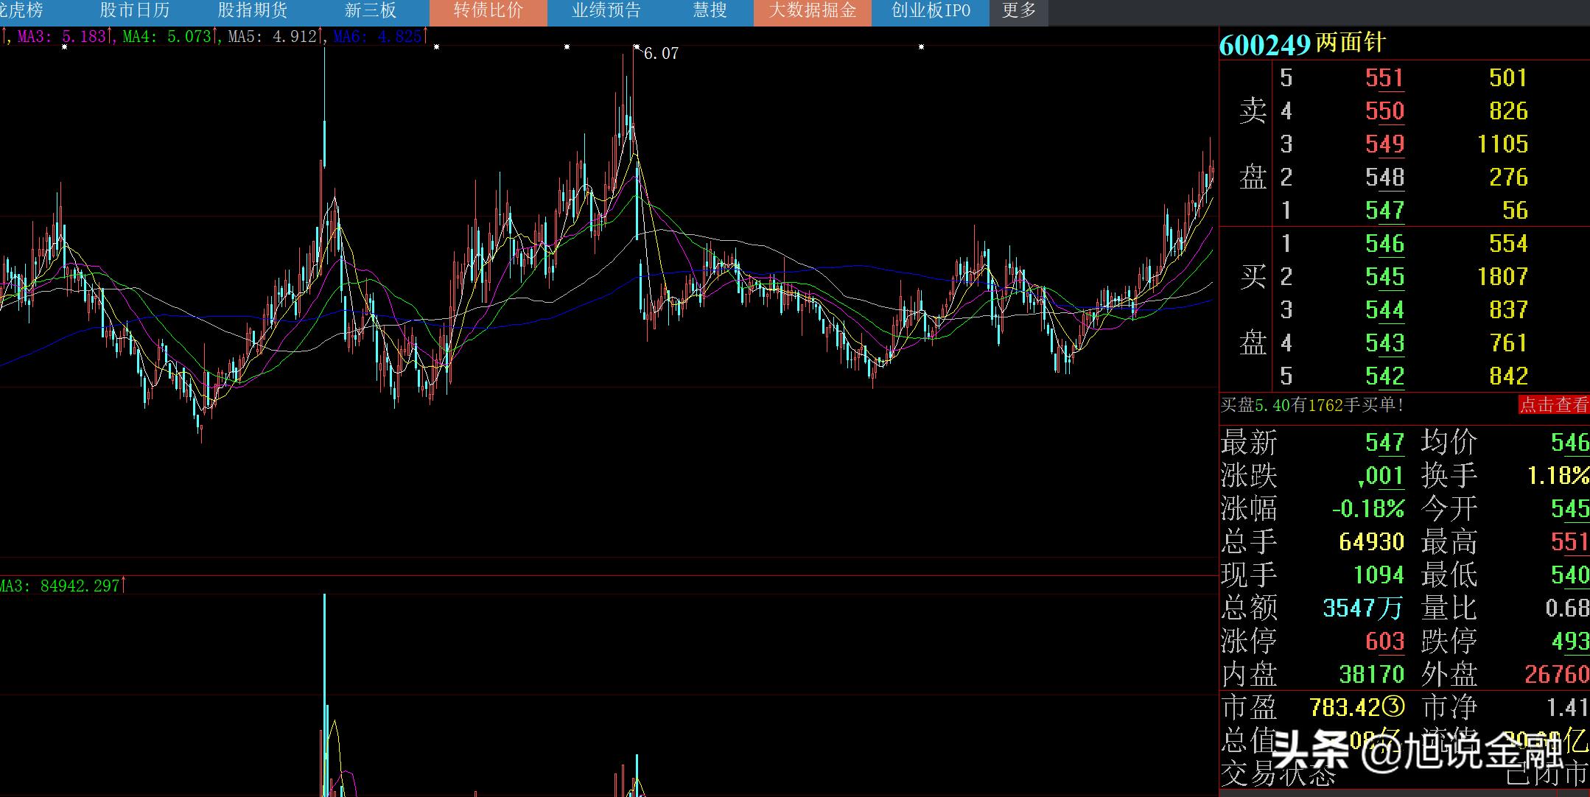Expand the 更多 menu
The width and height of the screenshot is (1590, 797).
1018,11
